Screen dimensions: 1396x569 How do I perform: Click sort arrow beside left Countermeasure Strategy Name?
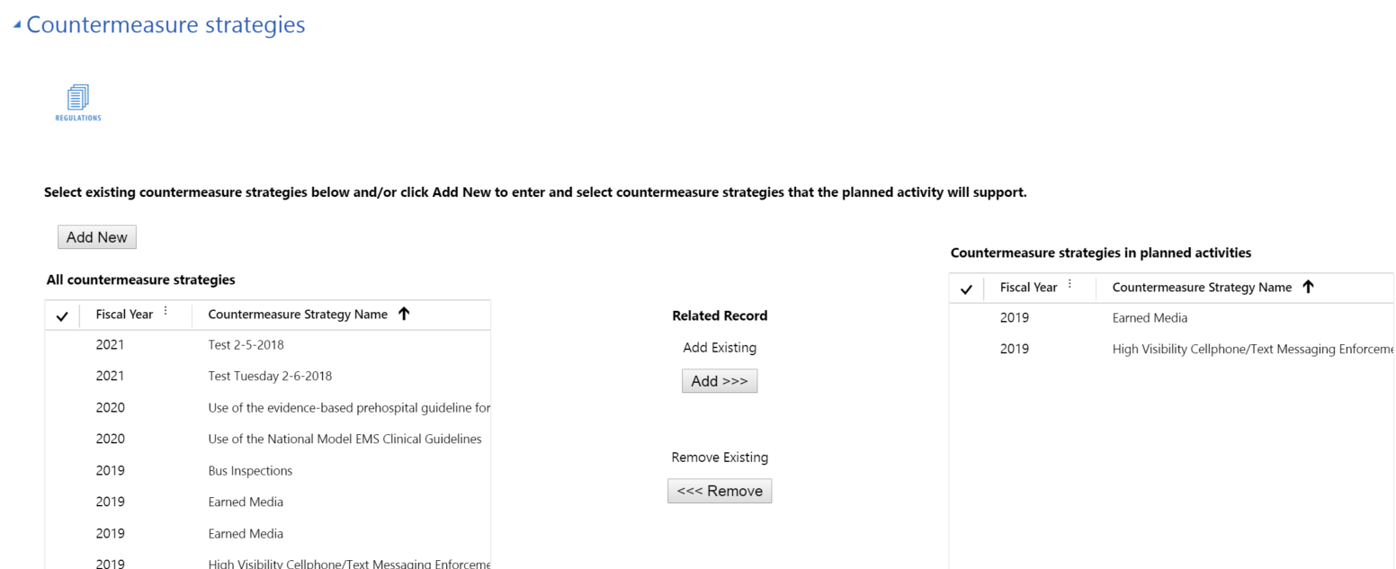click(x=404, y=314)
